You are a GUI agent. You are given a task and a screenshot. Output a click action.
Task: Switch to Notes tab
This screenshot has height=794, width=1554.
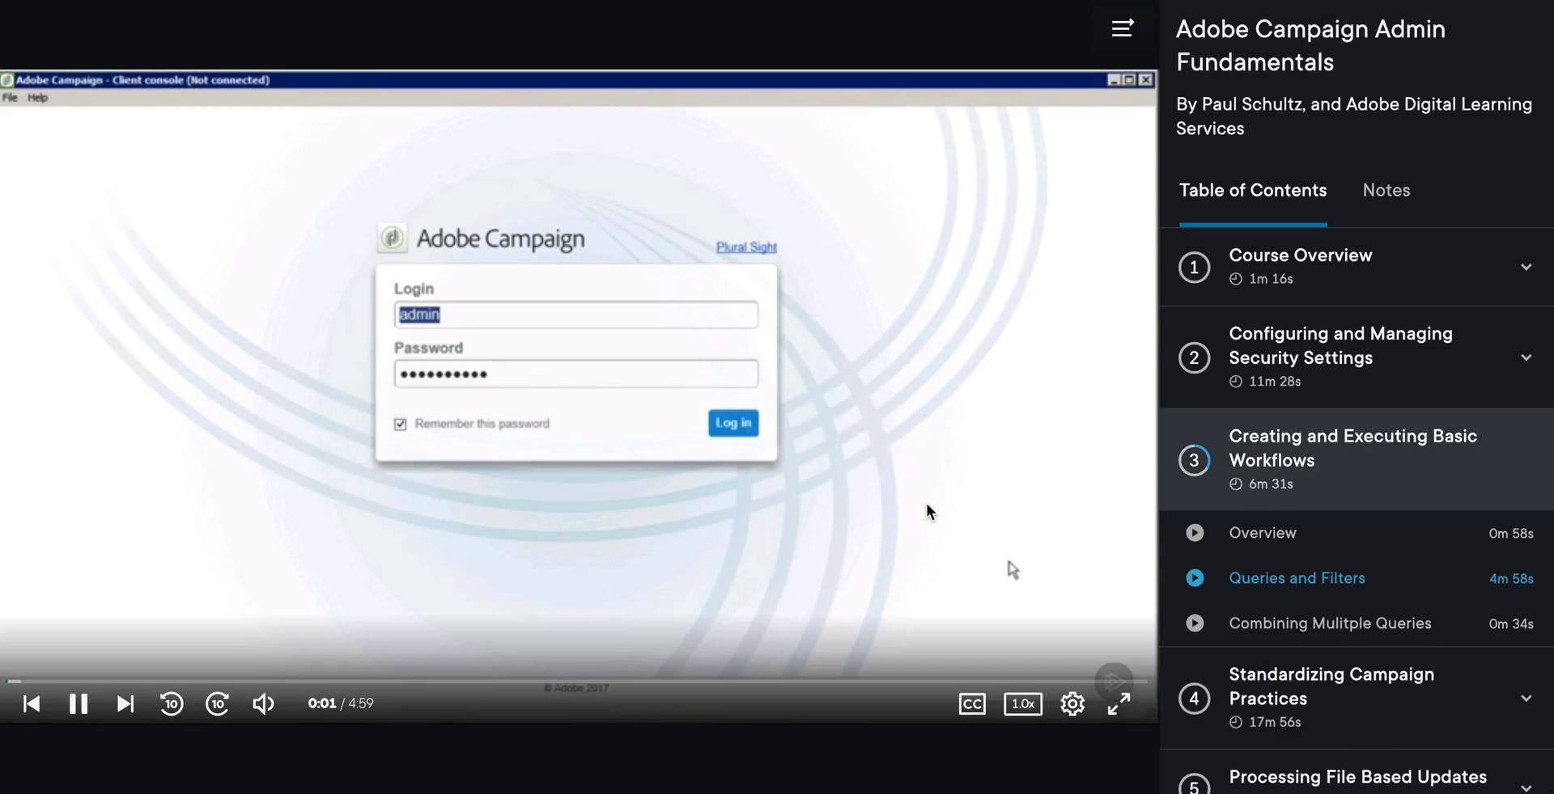[x=1386, y=190]
